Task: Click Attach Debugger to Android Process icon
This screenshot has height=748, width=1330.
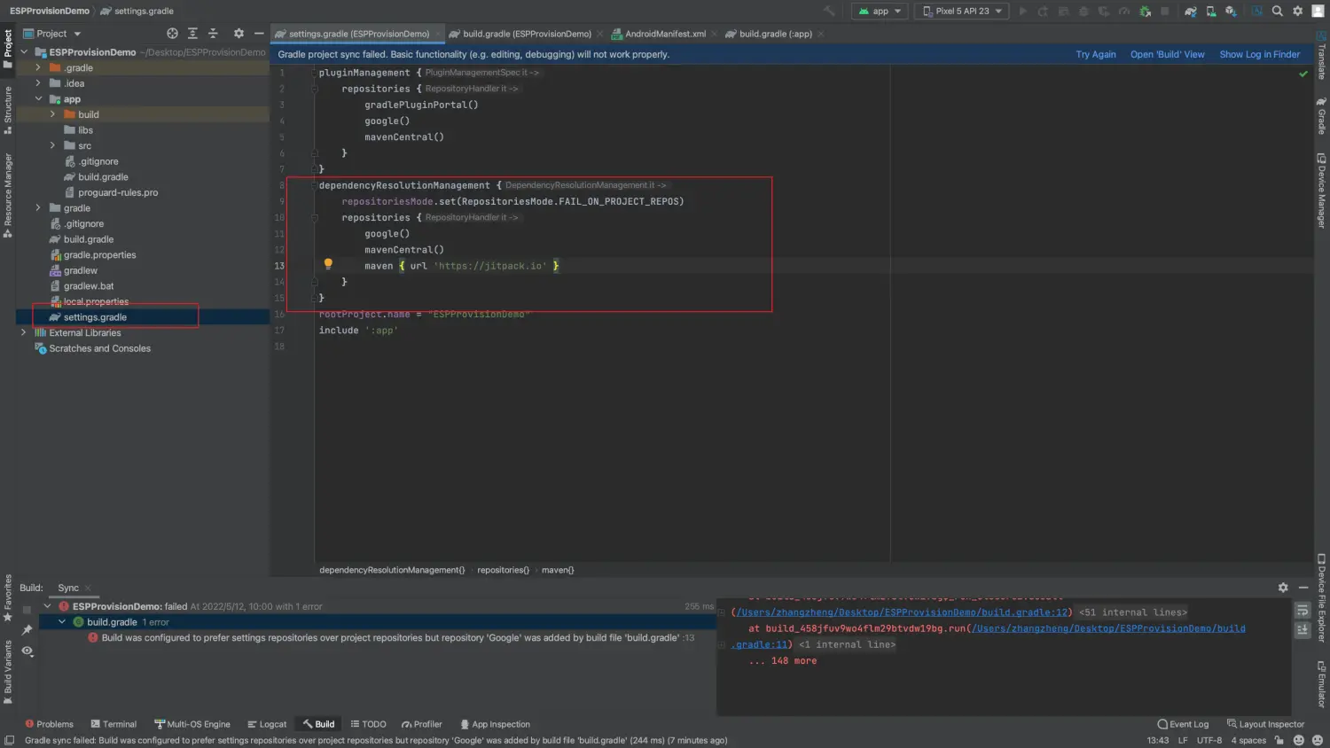Action: click(1145, 12)
